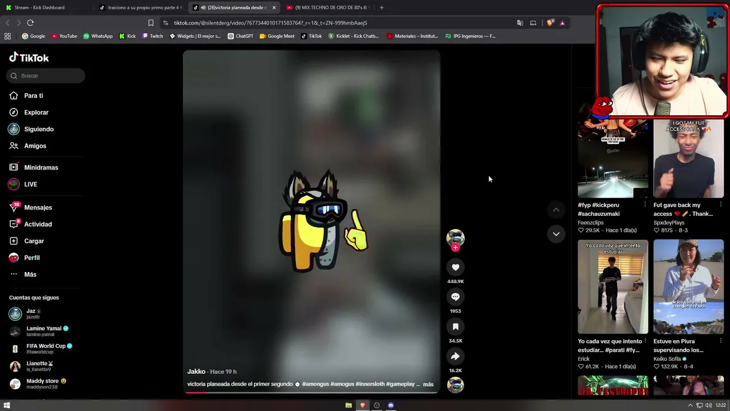The height and width of the screenshot is (411, 730).
Task: Reload the page in the browser toolbar
Action: (30, 23)
